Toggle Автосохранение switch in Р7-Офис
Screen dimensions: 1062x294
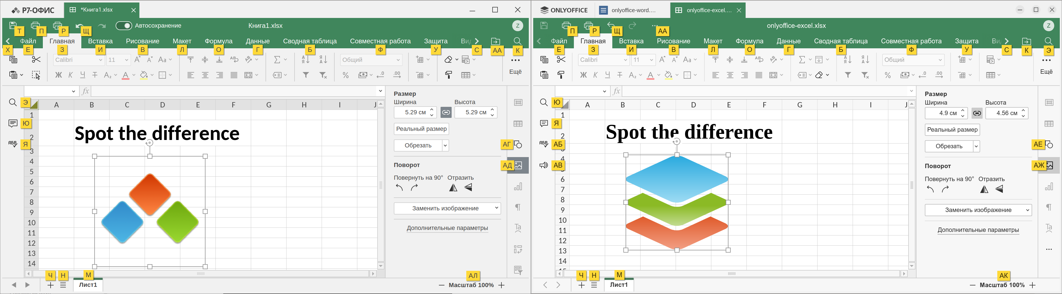coord(124,25)
